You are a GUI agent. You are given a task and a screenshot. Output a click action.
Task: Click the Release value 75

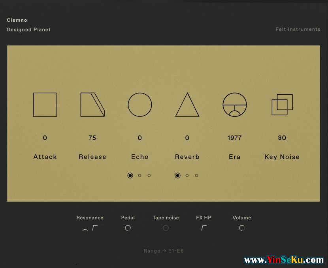pyautogui.click(x=92, y=138)
